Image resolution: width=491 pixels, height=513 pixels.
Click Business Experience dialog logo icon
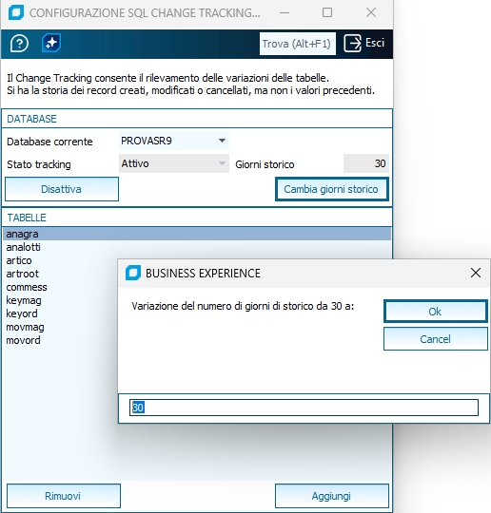133,273
